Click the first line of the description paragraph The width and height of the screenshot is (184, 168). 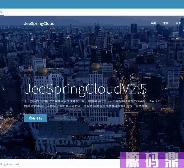[x=93, y=101]
